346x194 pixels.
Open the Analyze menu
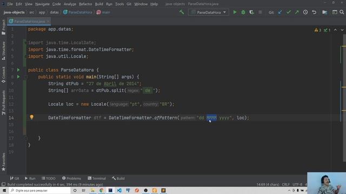coord(70,4)
